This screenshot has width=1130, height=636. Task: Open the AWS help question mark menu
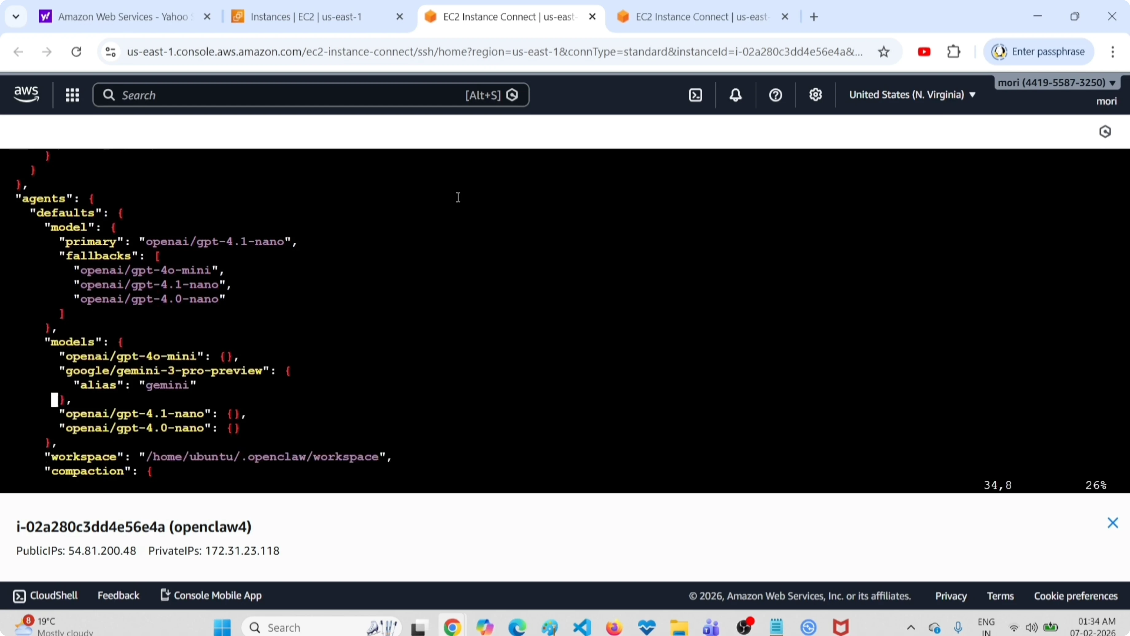click(x=776, y=95)
